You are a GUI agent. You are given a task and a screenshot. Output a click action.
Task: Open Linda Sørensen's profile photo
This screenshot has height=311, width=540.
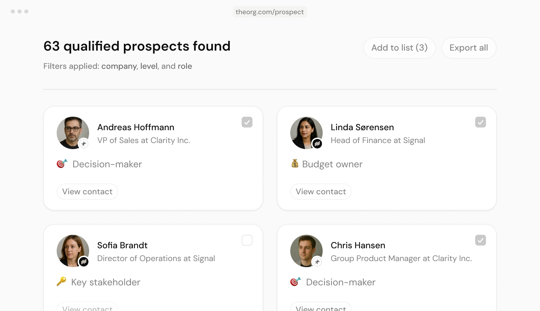point(306,133)
